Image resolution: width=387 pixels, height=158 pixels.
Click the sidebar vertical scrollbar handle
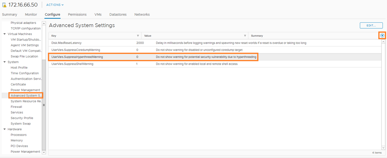click(x=44, y=105)
